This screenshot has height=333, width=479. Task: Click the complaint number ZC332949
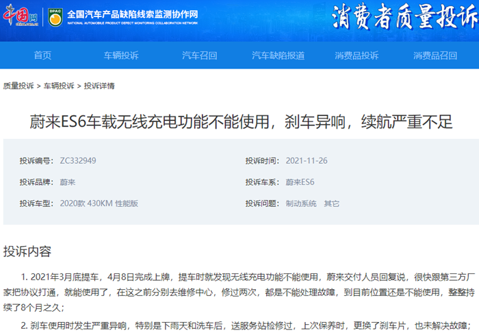[78, 161]
